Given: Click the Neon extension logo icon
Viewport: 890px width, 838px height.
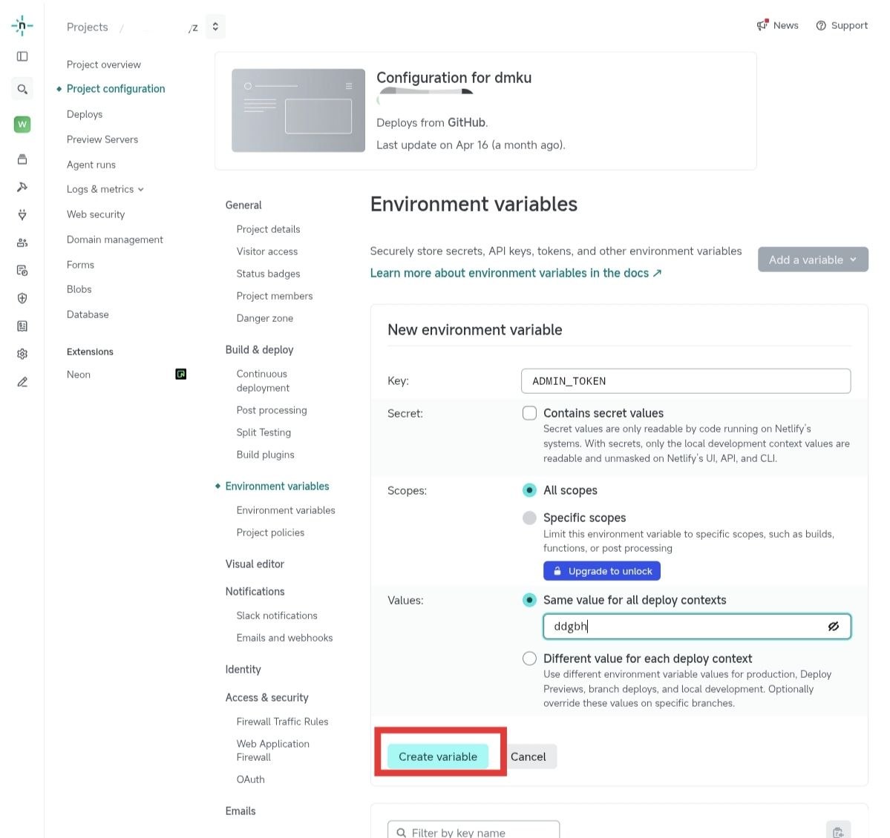Looking at the screenshot, I should coord(180,375).
